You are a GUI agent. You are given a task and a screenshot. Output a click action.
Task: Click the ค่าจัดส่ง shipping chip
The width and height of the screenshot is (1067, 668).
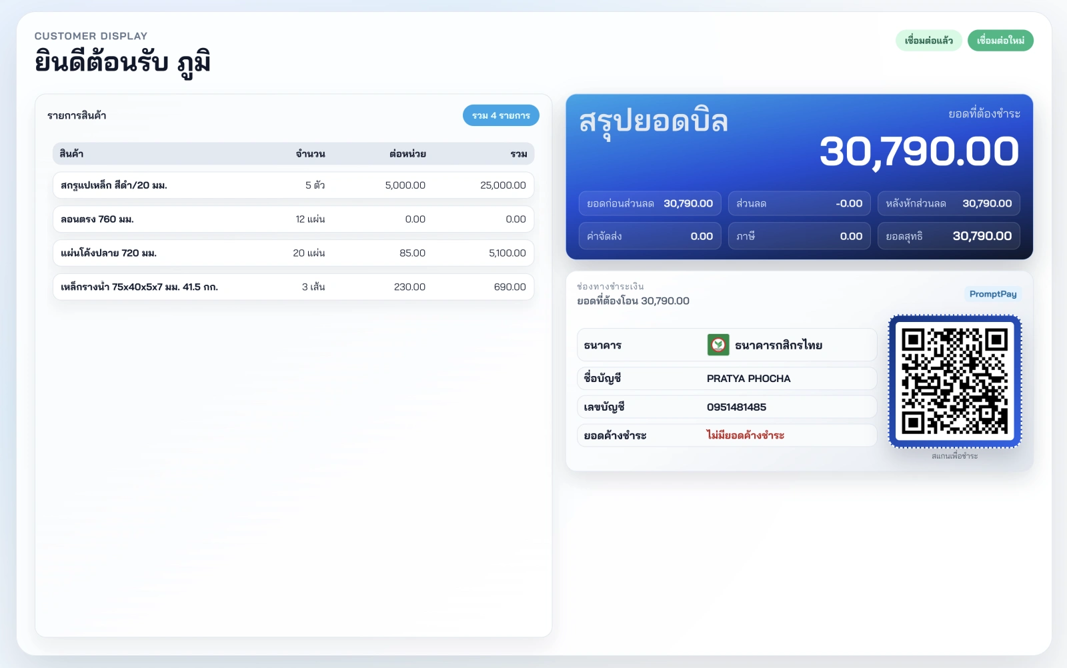coord(650,235)
